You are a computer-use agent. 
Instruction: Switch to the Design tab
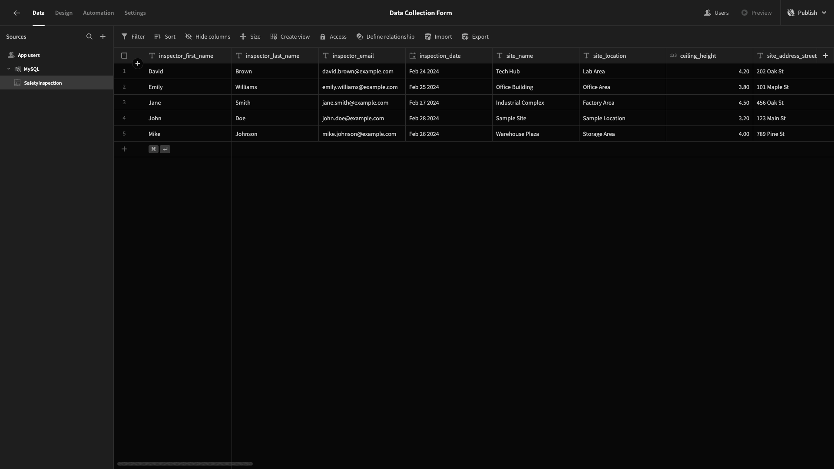[64, 13]
